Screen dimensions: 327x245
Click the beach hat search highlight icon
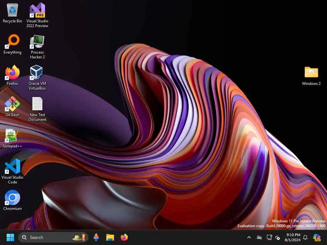point(79,237)
